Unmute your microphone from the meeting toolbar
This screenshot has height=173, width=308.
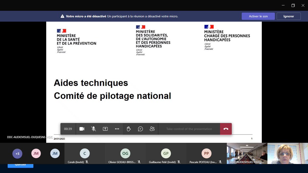(x=93, y=129)
